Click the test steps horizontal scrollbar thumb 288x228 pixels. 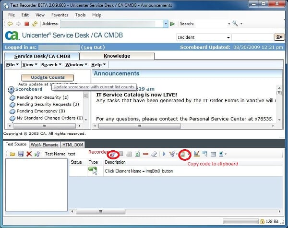point(101,212)
